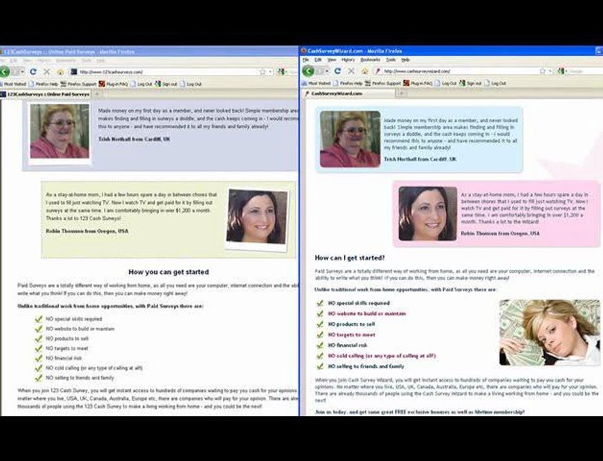603x461 pixels.
Task: Open File menu in CashSurveyWizard window
Action: [306, 60]
